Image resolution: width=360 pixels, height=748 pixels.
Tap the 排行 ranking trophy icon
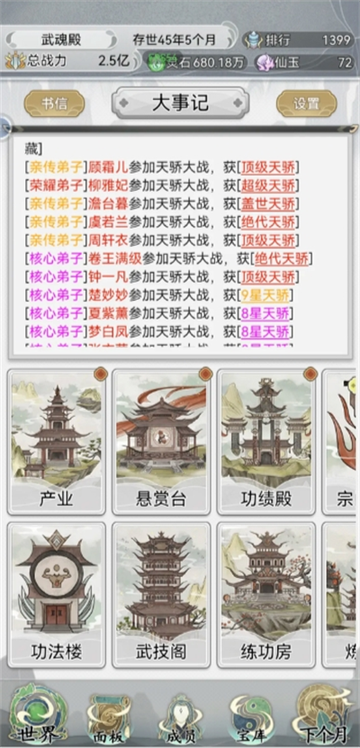pyautogui.click(x=252, y=40)
